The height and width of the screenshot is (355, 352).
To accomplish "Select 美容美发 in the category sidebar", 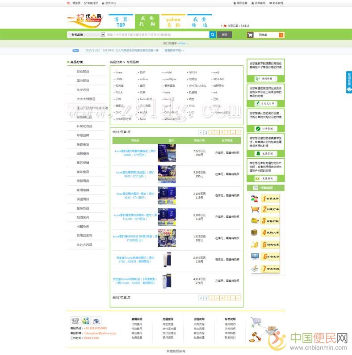I will [x=83, y=144].
